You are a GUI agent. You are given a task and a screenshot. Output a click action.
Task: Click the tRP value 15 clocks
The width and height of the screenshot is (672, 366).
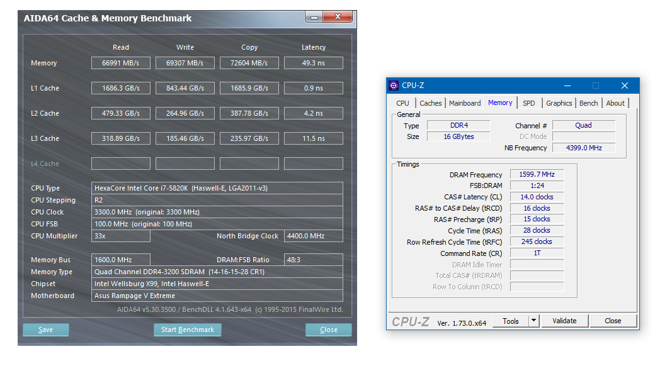click(537, 219)
